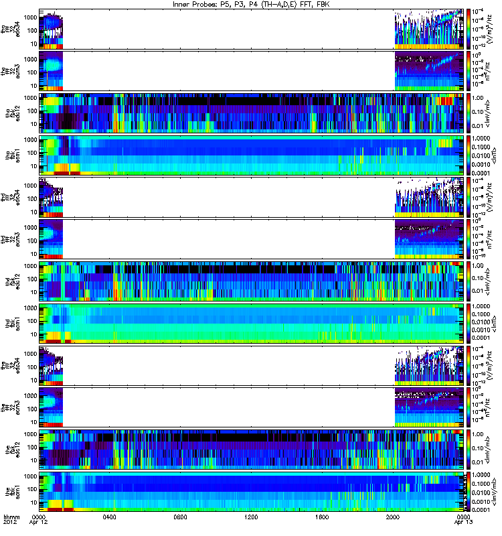Open the tha fbk scm1 spectrogram panel
Image resolution: width=502 pixels, height=536 pixels.
coord(251,155)
